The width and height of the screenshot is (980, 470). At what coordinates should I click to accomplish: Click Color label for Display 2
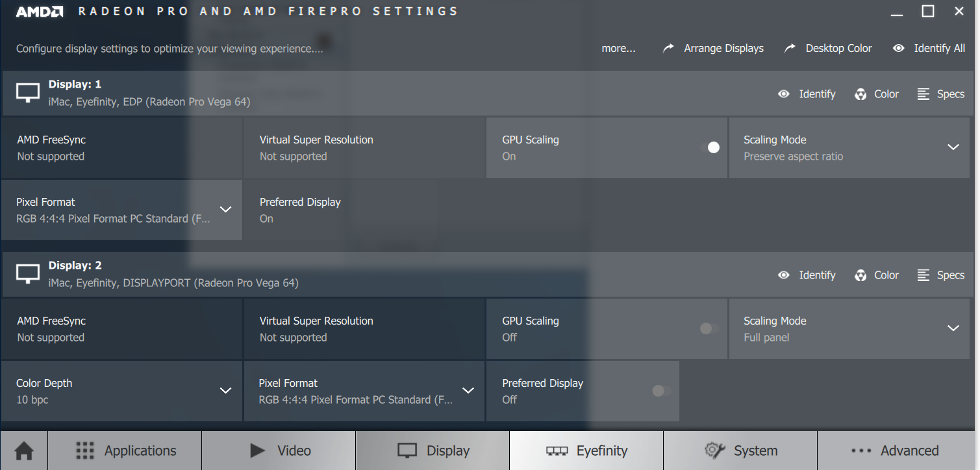pos(886,275)
